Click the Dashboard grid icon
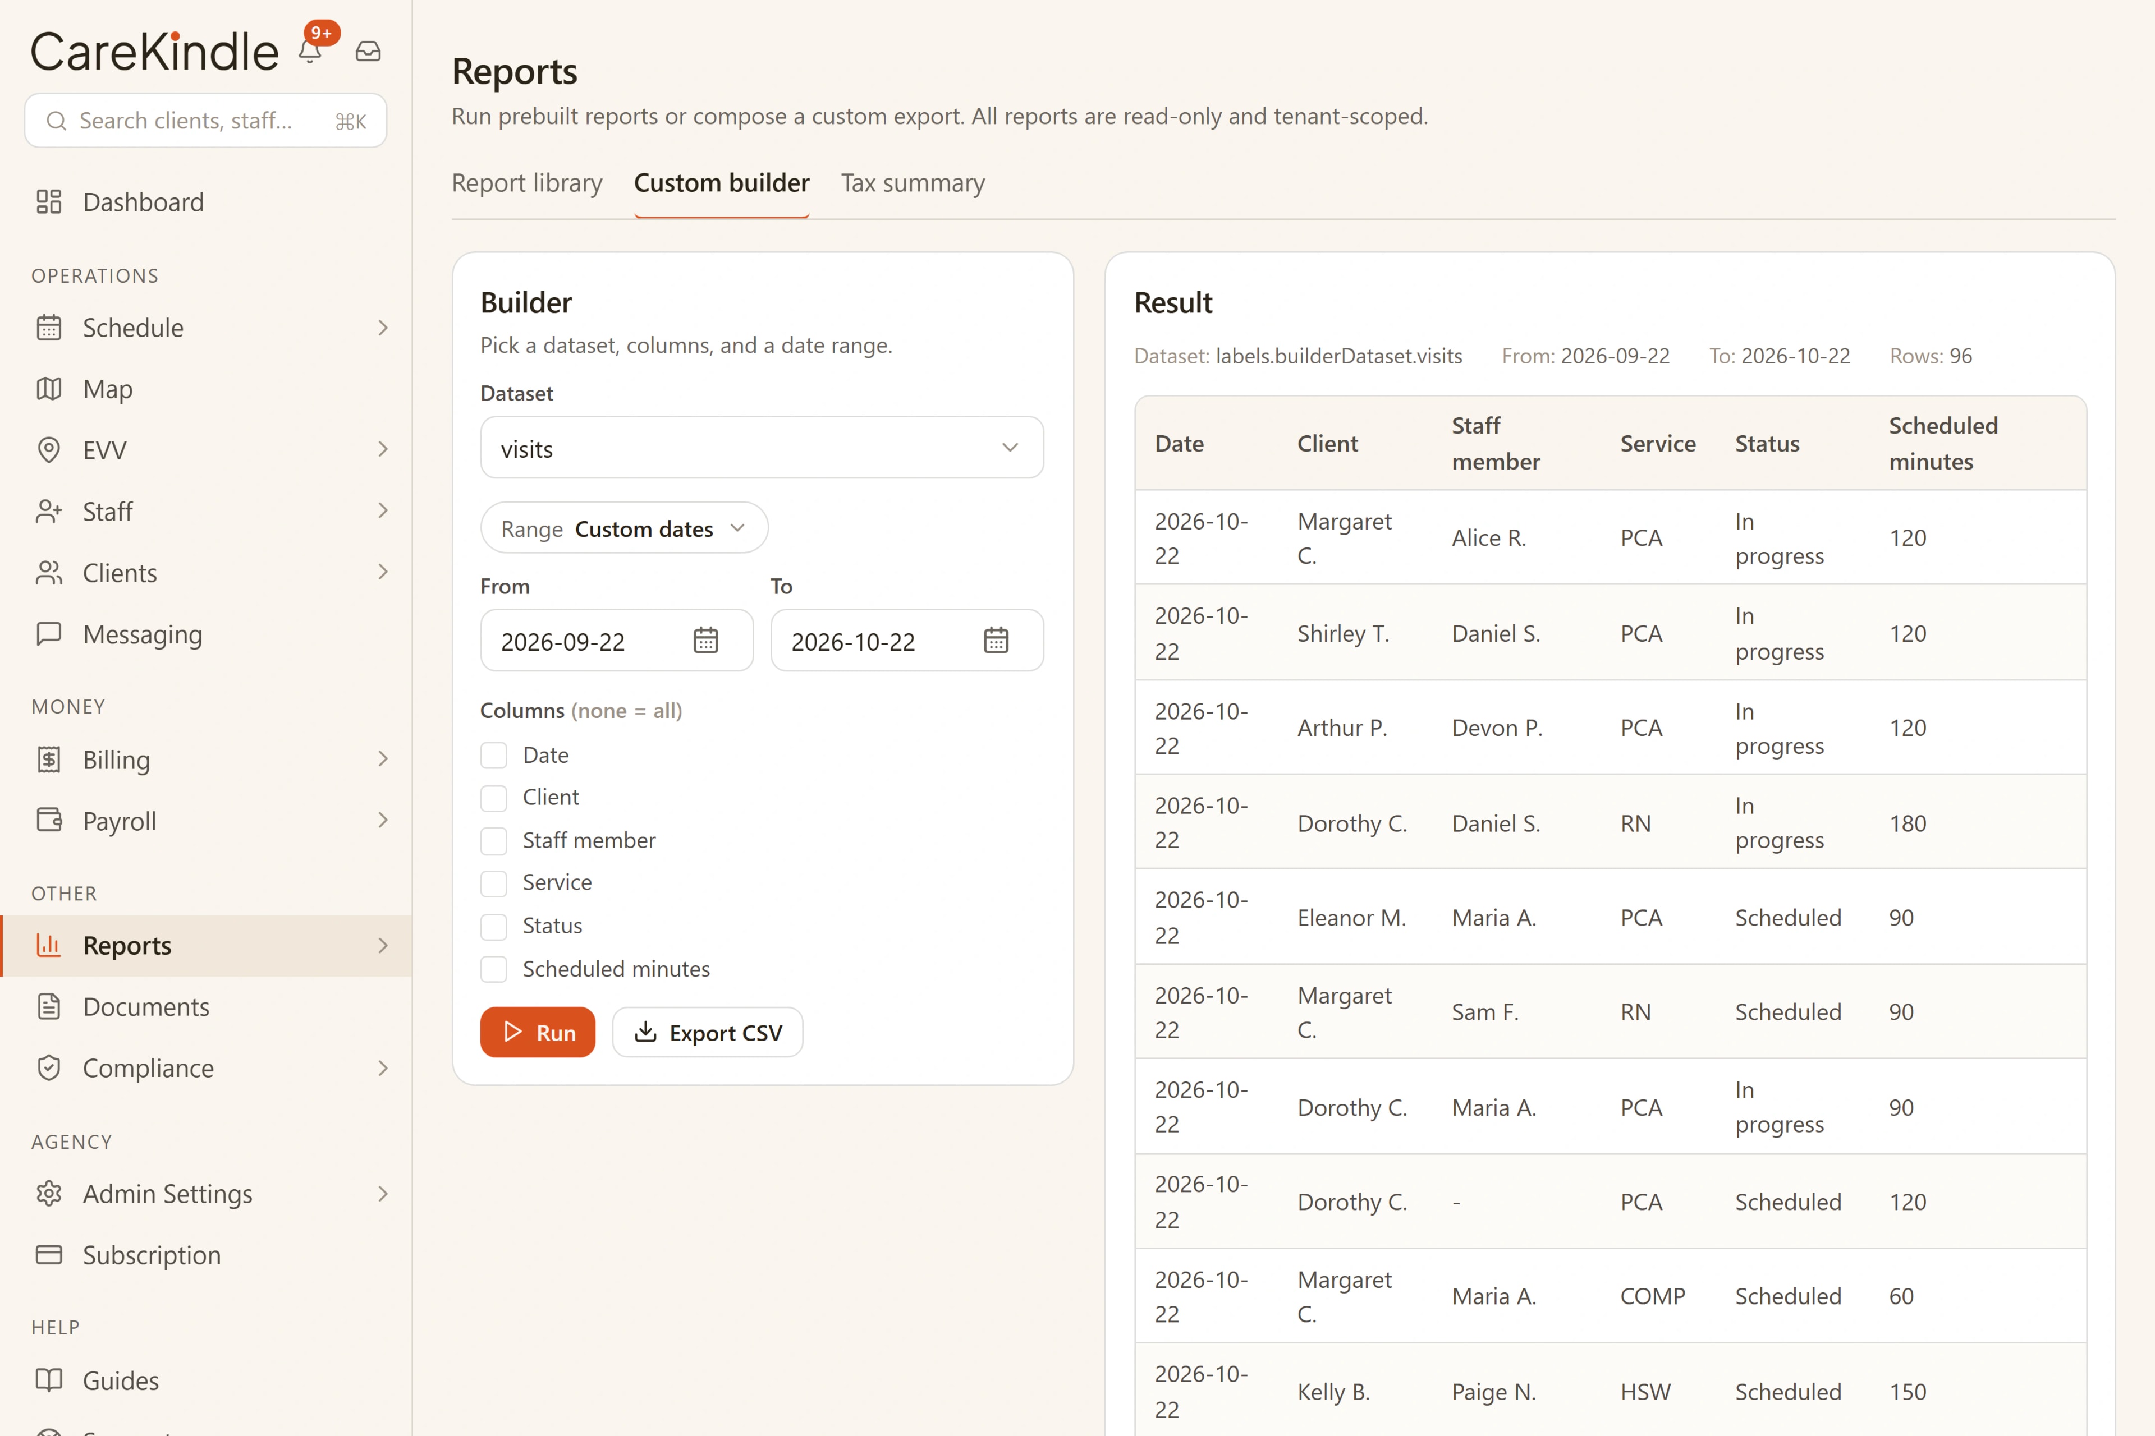This screenshot has height=1436, width=2155. pos(49,201)
